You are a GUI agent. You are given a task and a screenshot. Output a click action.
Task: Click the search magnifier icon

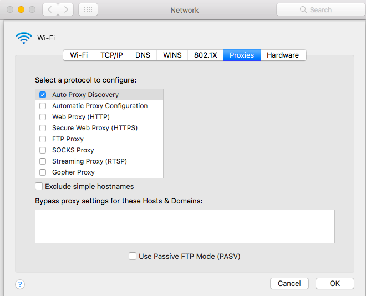click(x=303, y=10)
